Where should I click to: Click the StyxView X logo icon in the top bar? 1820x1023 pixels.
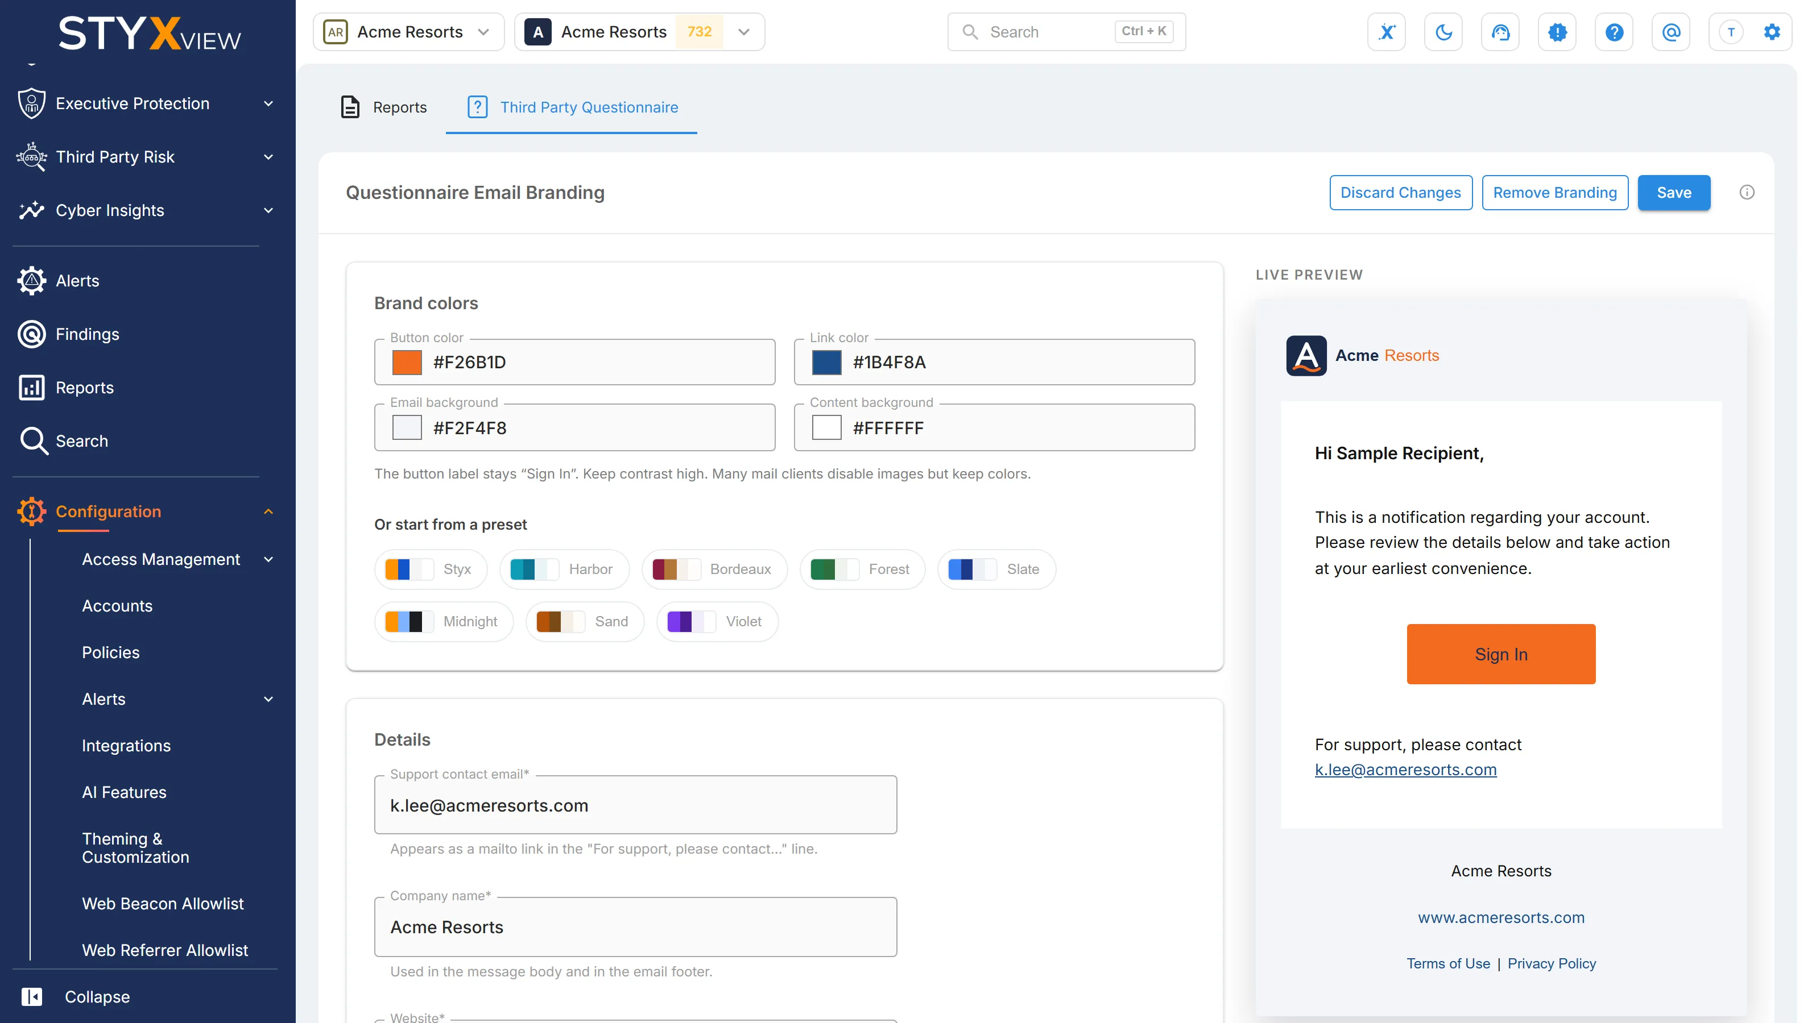coord(1386,32)
